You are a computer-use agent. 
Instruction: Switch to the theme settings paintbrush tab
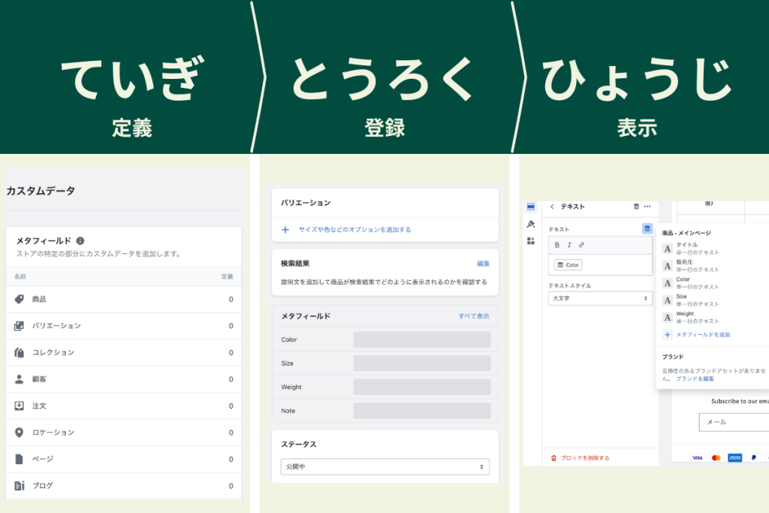530,224
